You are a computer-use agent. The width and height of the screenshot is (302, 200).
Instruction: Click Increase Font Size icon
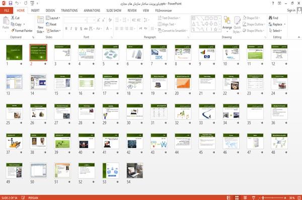click(x=99, y=20)
